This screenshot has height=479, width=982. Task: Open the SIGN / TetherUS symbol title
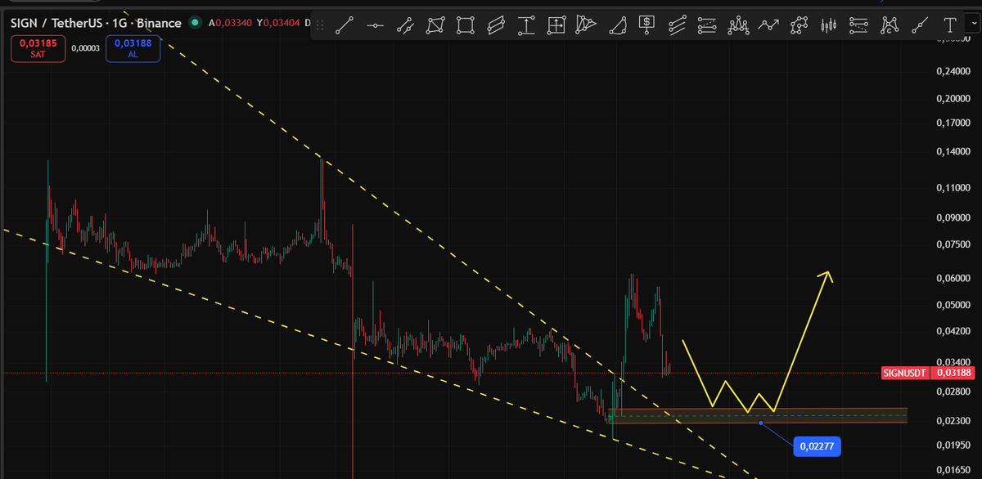tap(97, 23)
